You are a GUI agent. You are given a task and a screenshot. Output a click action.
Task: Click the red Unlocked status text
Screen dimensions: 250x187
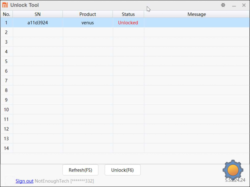point(128,23)
